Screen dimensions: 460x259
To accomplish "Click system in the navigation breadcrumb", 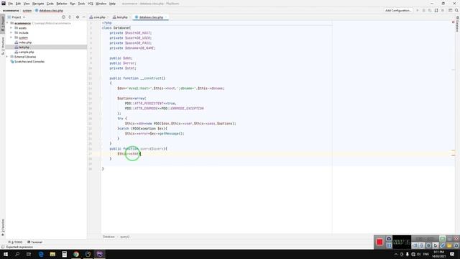I will (27, 11).
